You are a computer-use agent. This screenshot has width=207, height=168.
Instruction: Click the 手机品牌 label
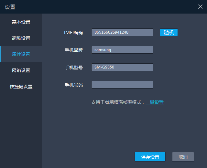tap(74, 50)
